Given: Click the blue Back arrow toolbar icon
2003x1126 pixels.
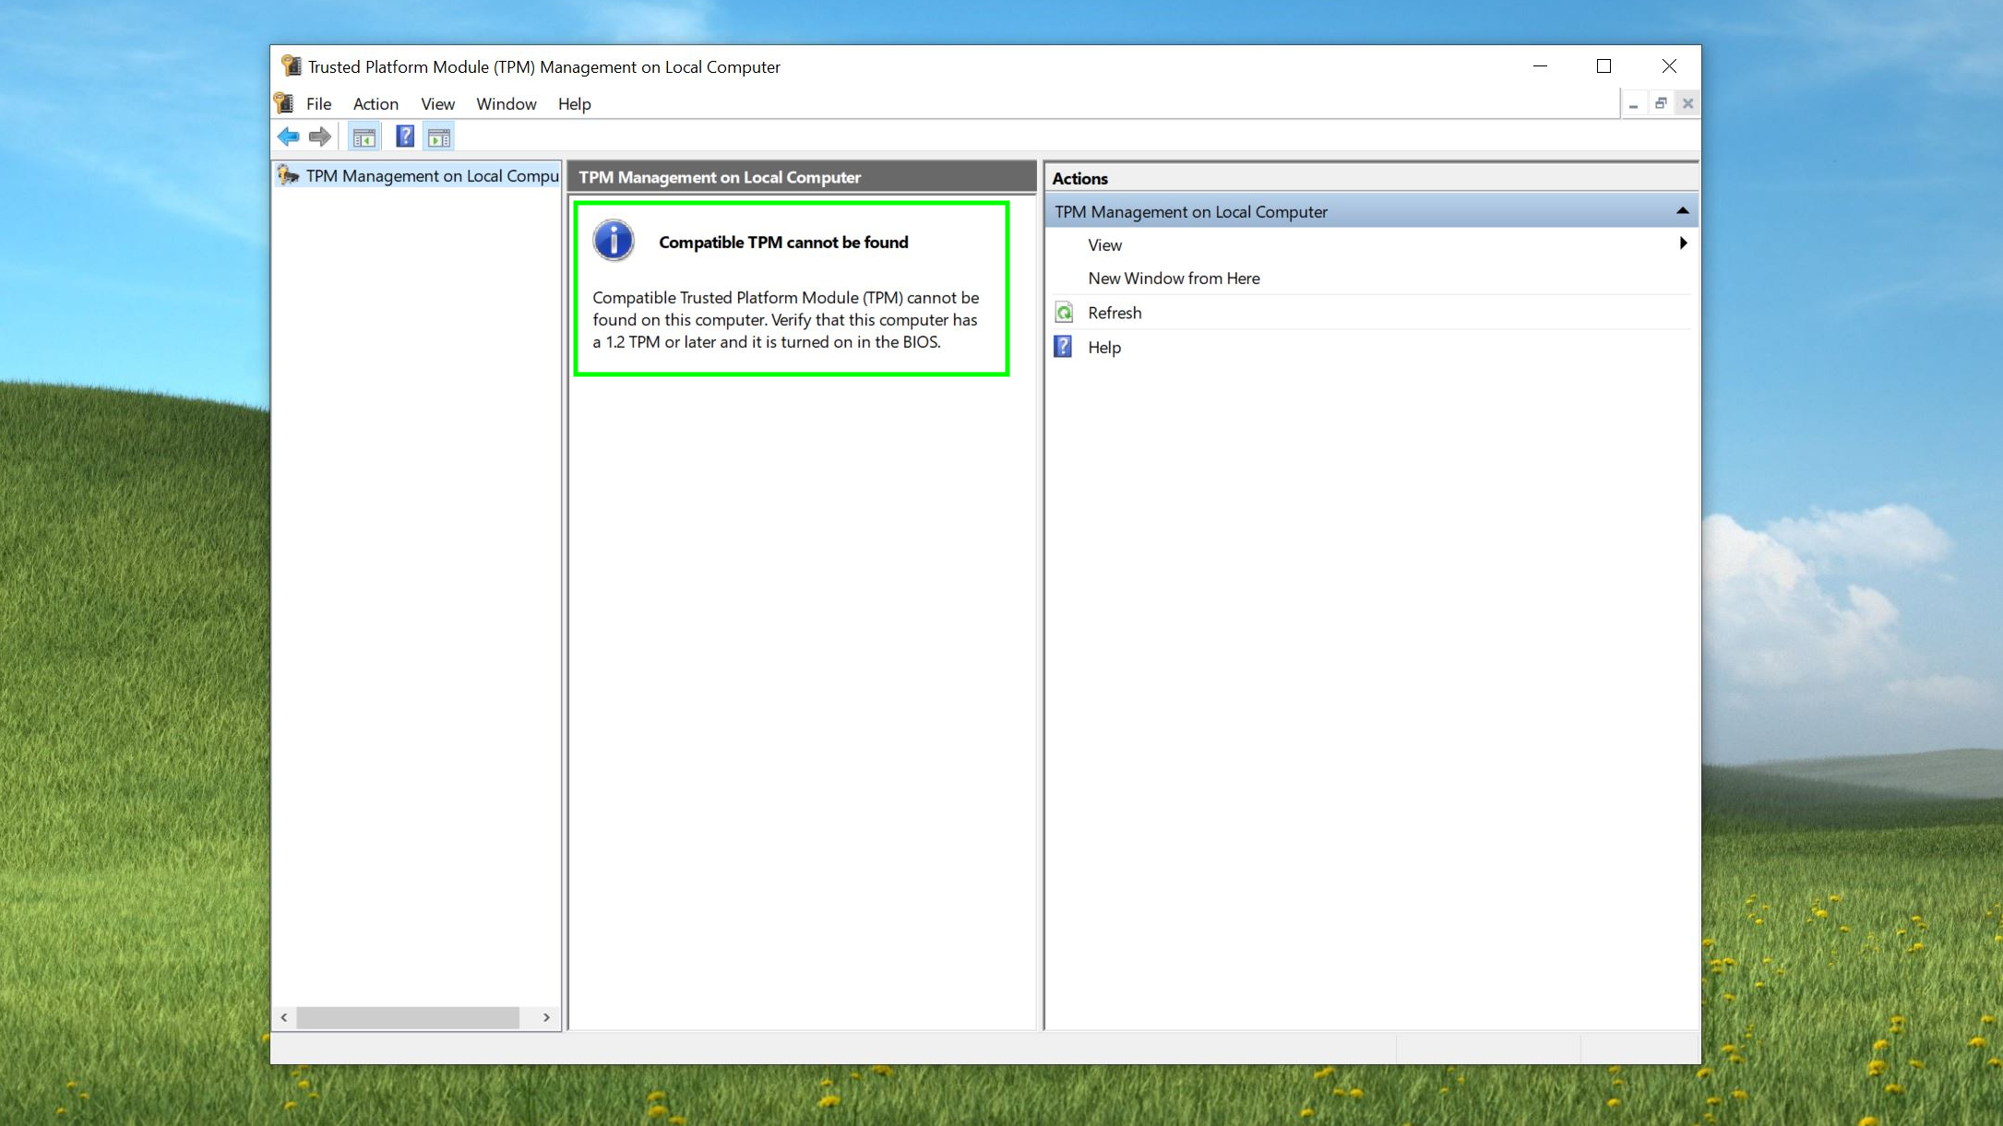Looking at the screenshot, I should pos(288,137).
